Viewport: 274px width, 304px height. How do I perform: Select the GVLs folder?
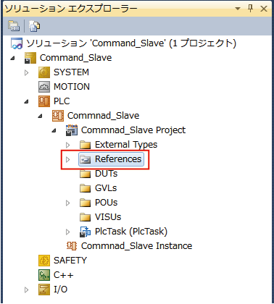coord(99,188)
